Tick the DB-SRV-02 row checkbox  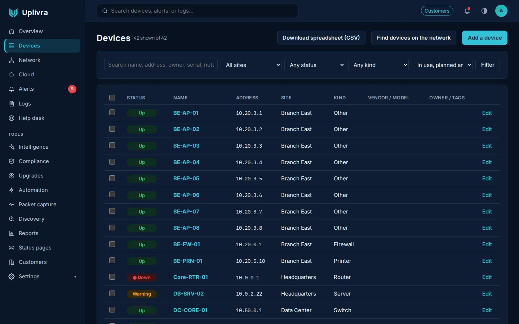tap(112, 293)
